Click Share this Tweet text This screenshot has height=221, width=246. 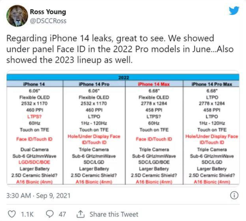click(114, 214)
